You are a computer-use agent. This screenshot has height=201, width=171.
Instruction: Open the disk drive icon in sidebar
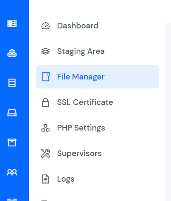12,113
